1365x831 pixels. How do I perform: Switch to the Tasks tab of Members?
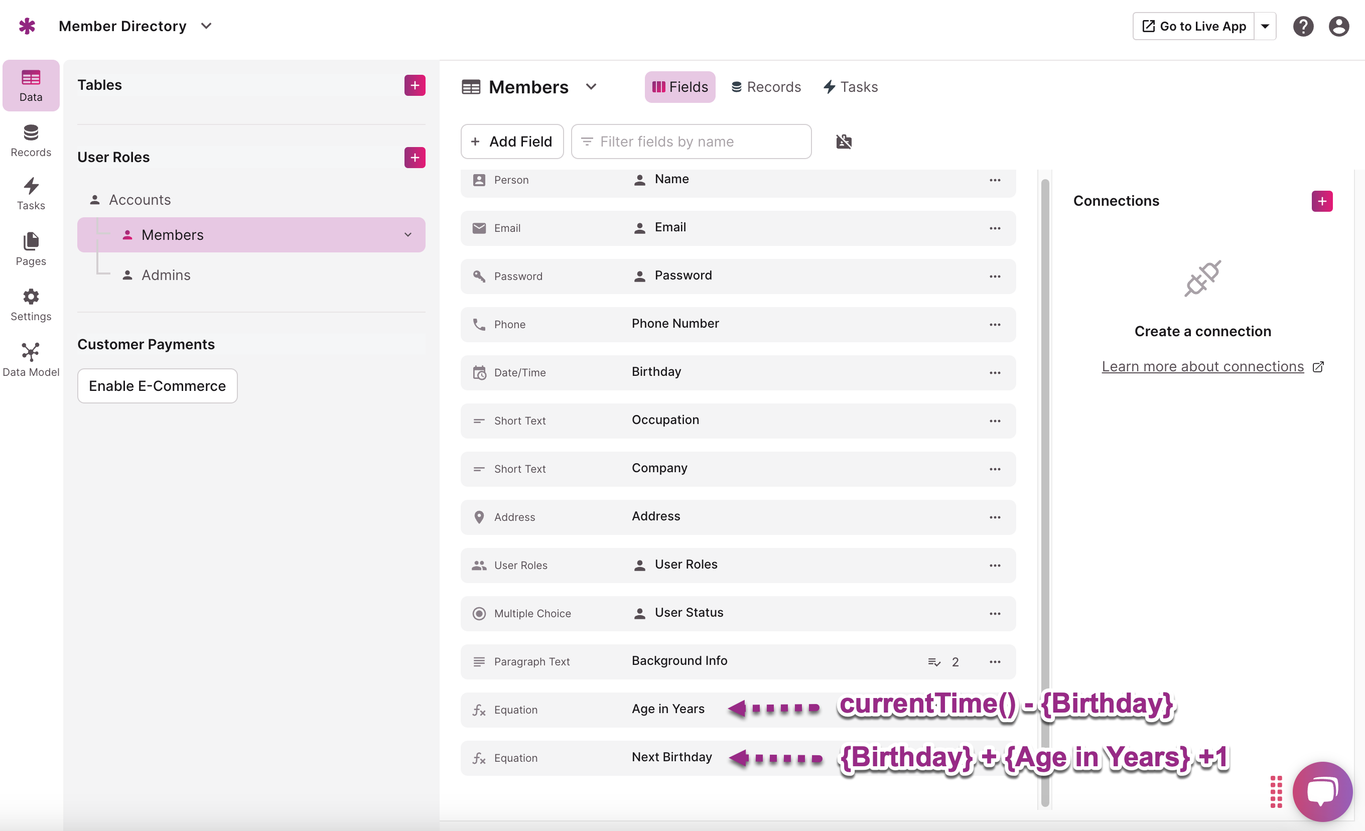(x=850, y=87)
